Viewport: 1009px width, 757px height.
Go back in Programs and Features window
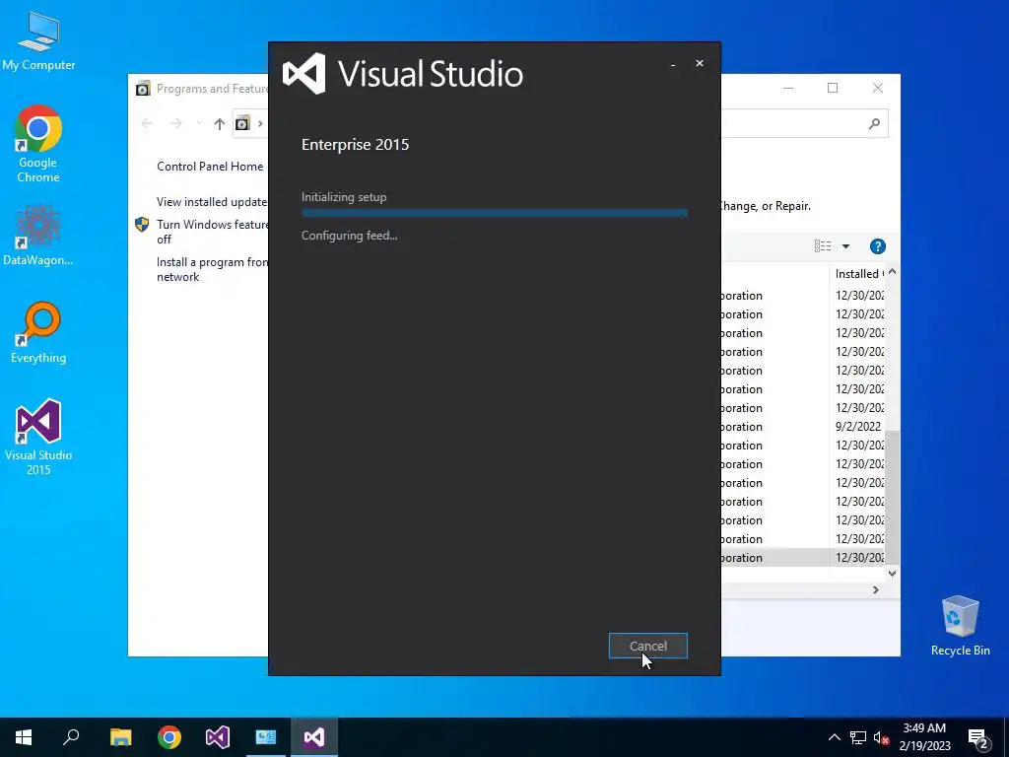(147, 123)
